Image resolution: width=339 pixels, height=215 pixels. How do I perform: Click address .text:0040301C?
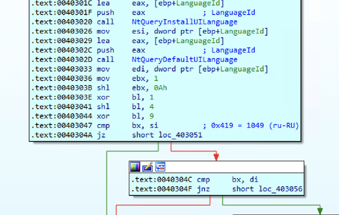pyautogui.click(x=61, y=3)
